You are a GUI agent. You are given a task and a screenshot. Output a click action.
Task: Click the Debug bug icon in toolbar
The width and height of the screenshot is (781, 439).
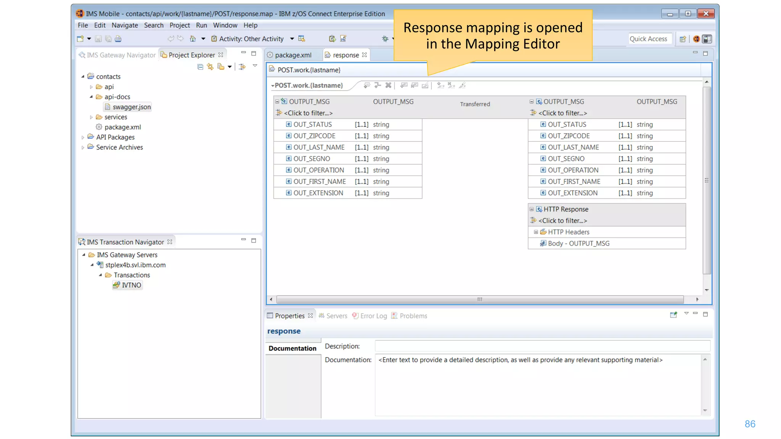[x=385, y=38]
